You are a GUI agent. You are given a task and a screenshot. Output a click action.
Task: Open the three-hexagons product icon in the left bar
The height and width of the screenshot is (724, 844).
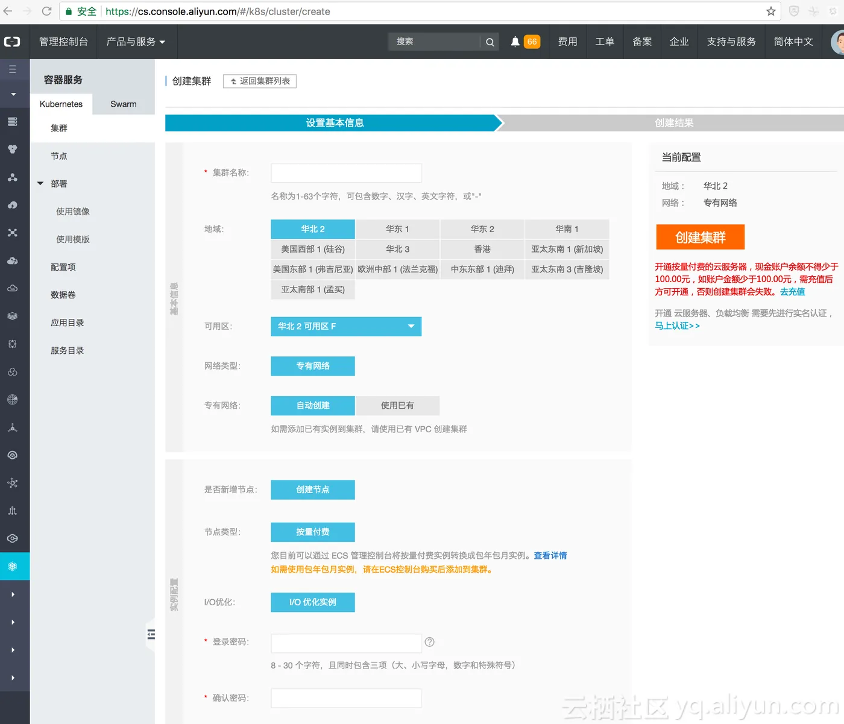tap(12, 150)
